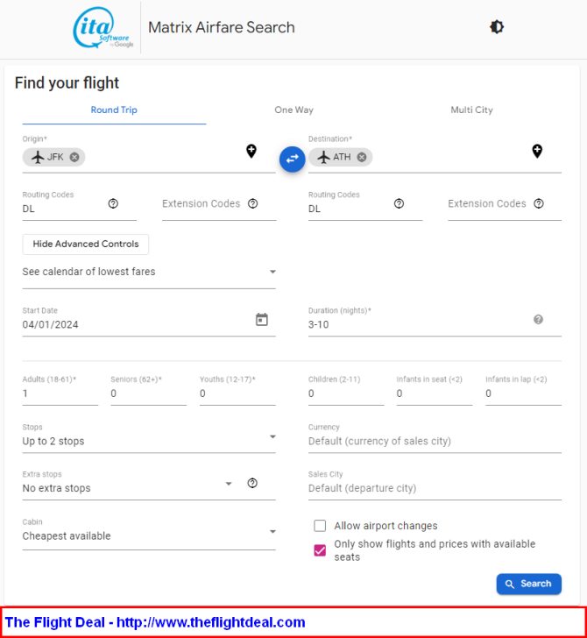Screen dimensions: 587x638
Task: Click the Youths count field
Action: pos(237,393)
